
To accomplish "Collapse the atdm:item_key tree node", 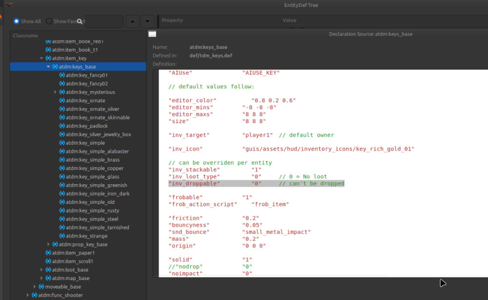I will pos(41,58).
